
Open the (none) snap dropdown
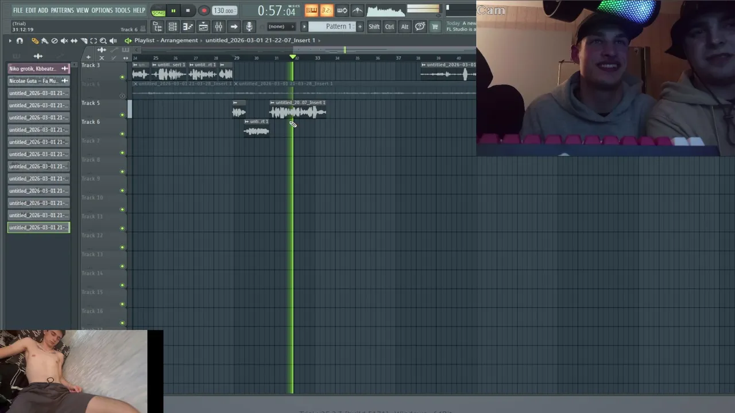click(281, 26)
